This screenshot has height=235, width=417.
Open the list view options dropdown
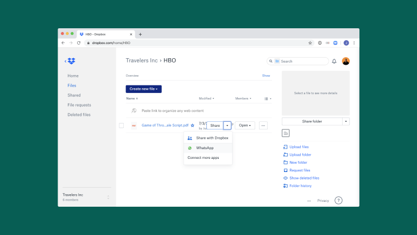point(267,98)
